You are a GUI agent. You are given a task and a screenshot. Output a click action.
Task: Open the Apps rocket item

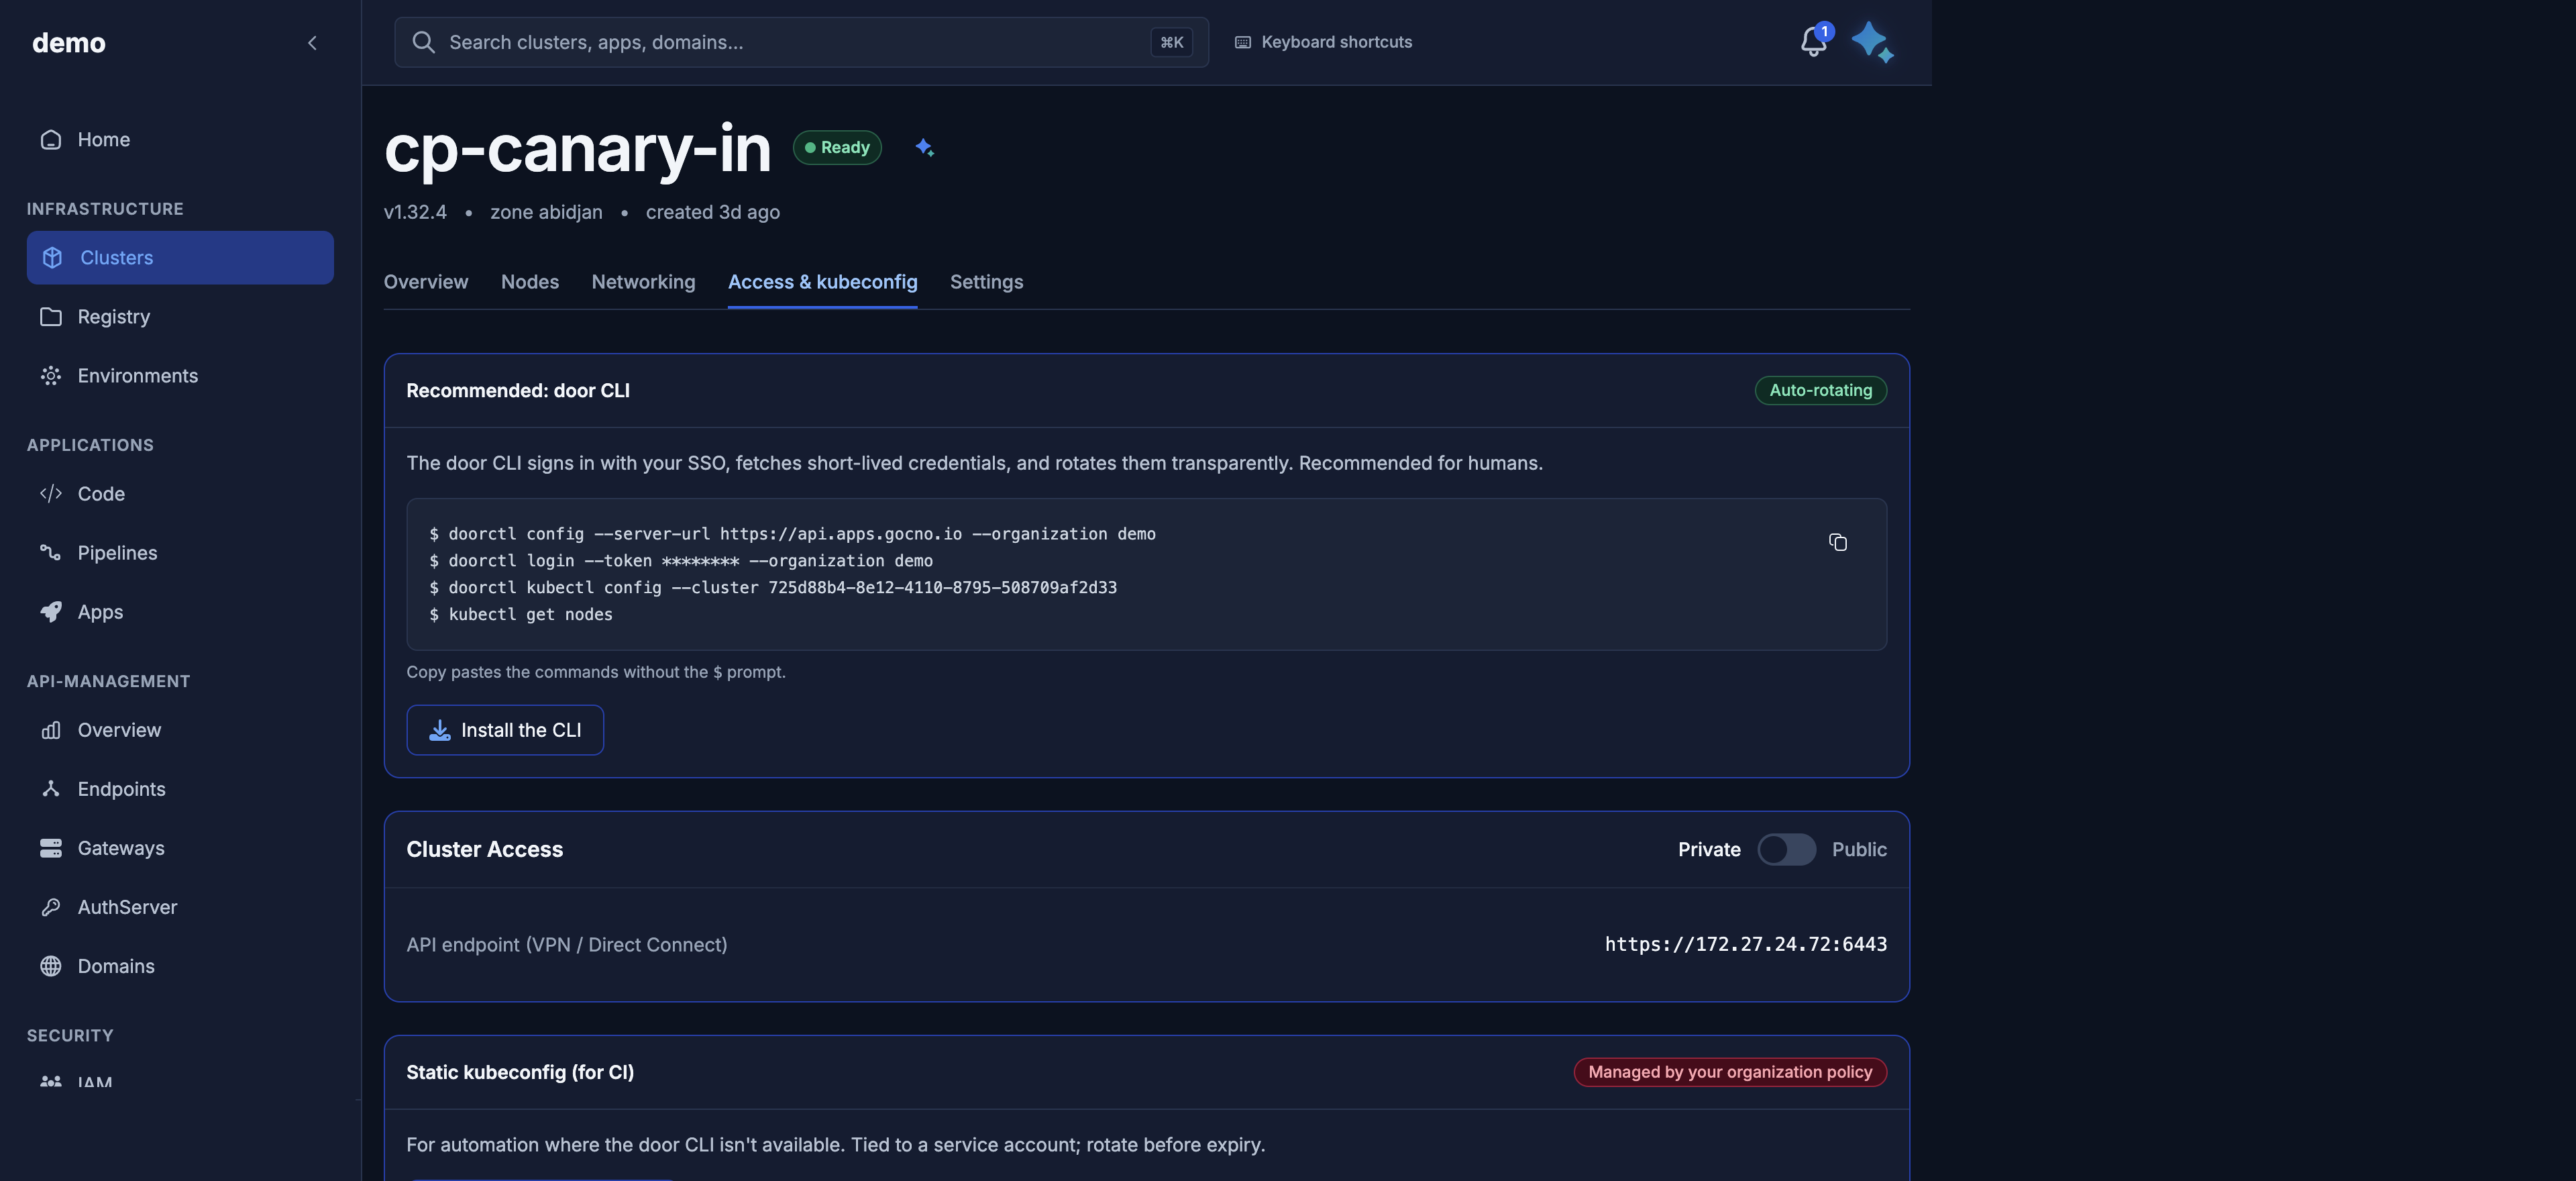[180, 611]
